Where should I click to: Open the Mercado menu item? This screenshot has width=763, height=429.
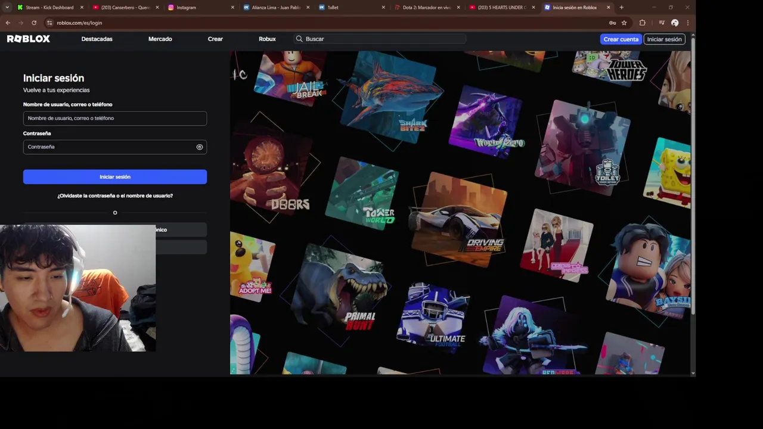tap(160, 39)
